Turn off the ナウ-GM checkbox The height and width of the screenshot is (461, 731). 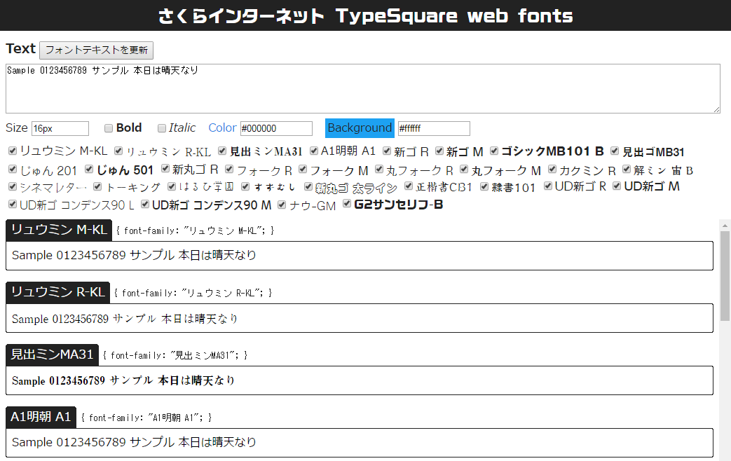pos(282,205)
